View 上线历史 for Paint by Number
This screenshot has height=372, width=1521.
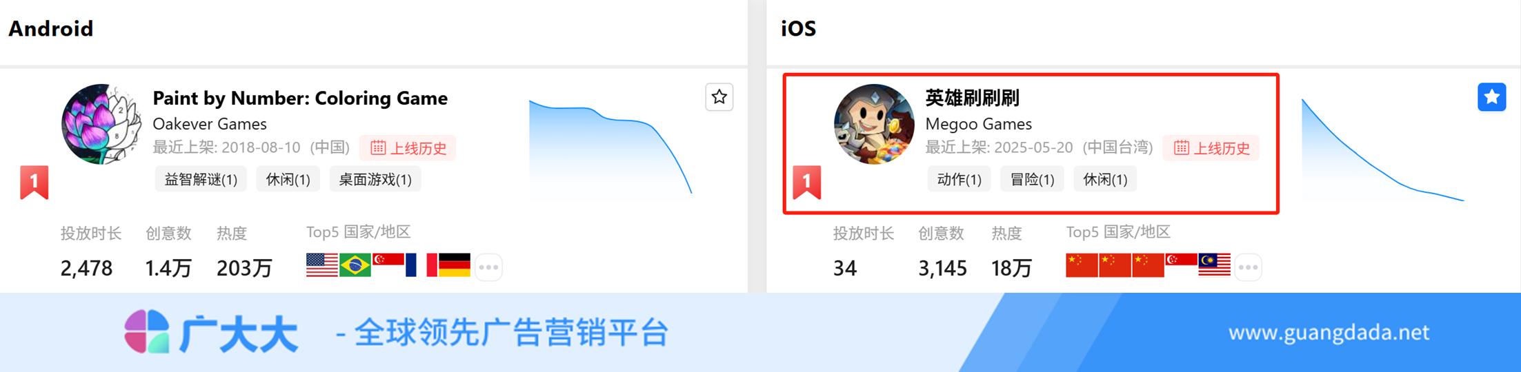click(x=408, y=148)
